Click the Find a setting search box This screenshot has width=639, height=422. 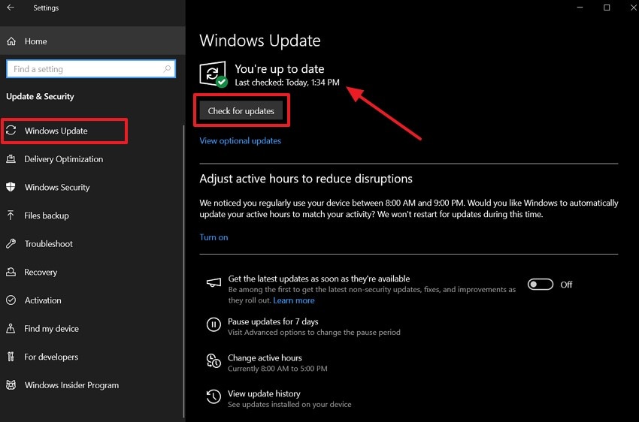[x=91, y=69]
